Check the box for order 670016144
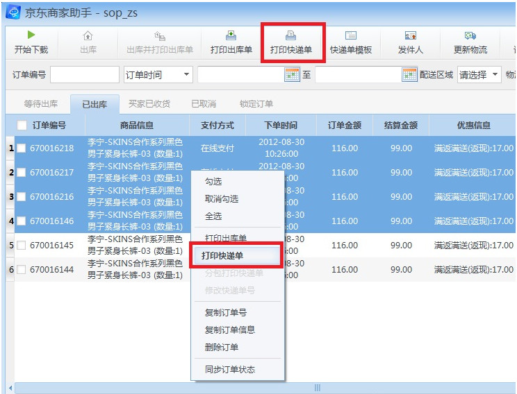This screenshot has width=517, height=394. [x=22, y=270]
